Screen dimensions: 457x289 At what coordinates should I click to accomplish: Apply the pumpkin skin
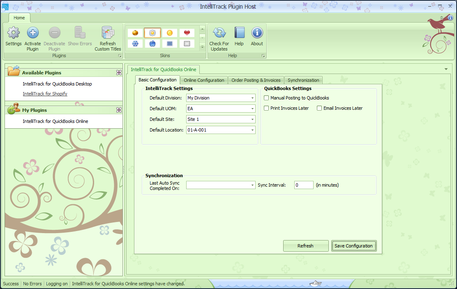click(x=135, y=33)
